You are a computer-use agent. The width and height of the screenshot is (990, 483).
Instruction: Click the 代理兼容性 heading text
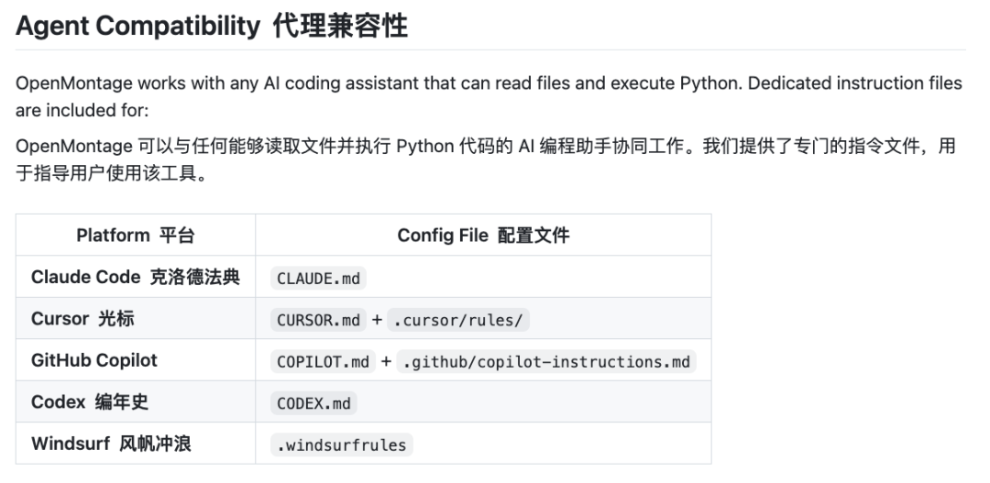340,27
